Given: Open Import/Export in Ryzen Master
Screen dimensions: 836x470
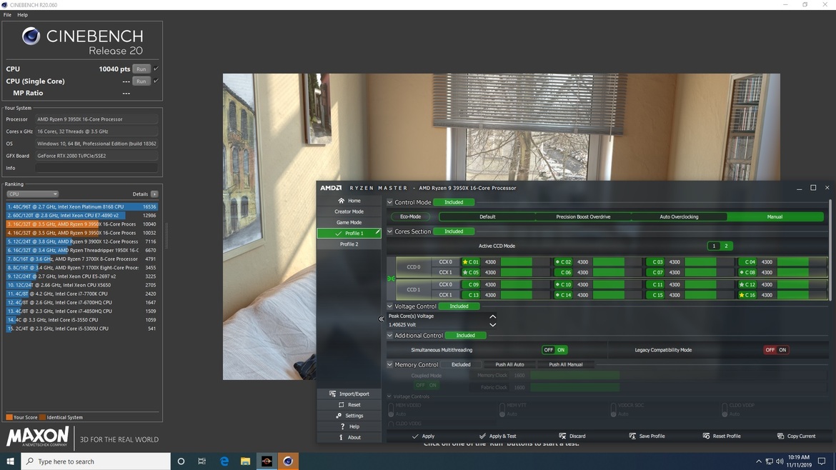Looking at the screenshot, I should (x=349, y=394).
